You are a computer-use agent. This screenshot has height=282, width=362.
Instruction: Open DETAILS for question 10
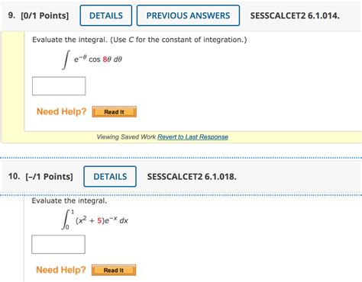pyautogui.click(x=110, y=177)
